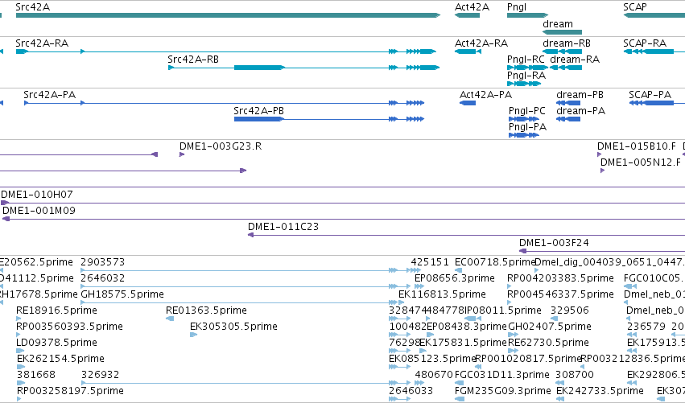Select EST 329506 label
Viewport: 685px width, 403px height.
(x=570, y=310)
